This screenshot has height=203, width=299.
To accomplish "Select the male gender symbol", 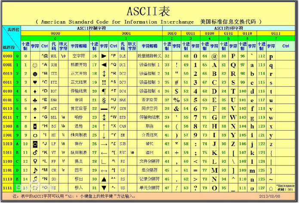I will tap(35, 152).
